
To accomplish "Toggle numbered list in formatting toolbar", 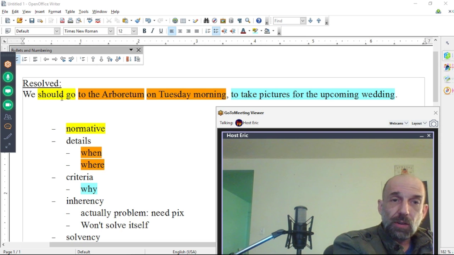I will click(x=208, y=31).
